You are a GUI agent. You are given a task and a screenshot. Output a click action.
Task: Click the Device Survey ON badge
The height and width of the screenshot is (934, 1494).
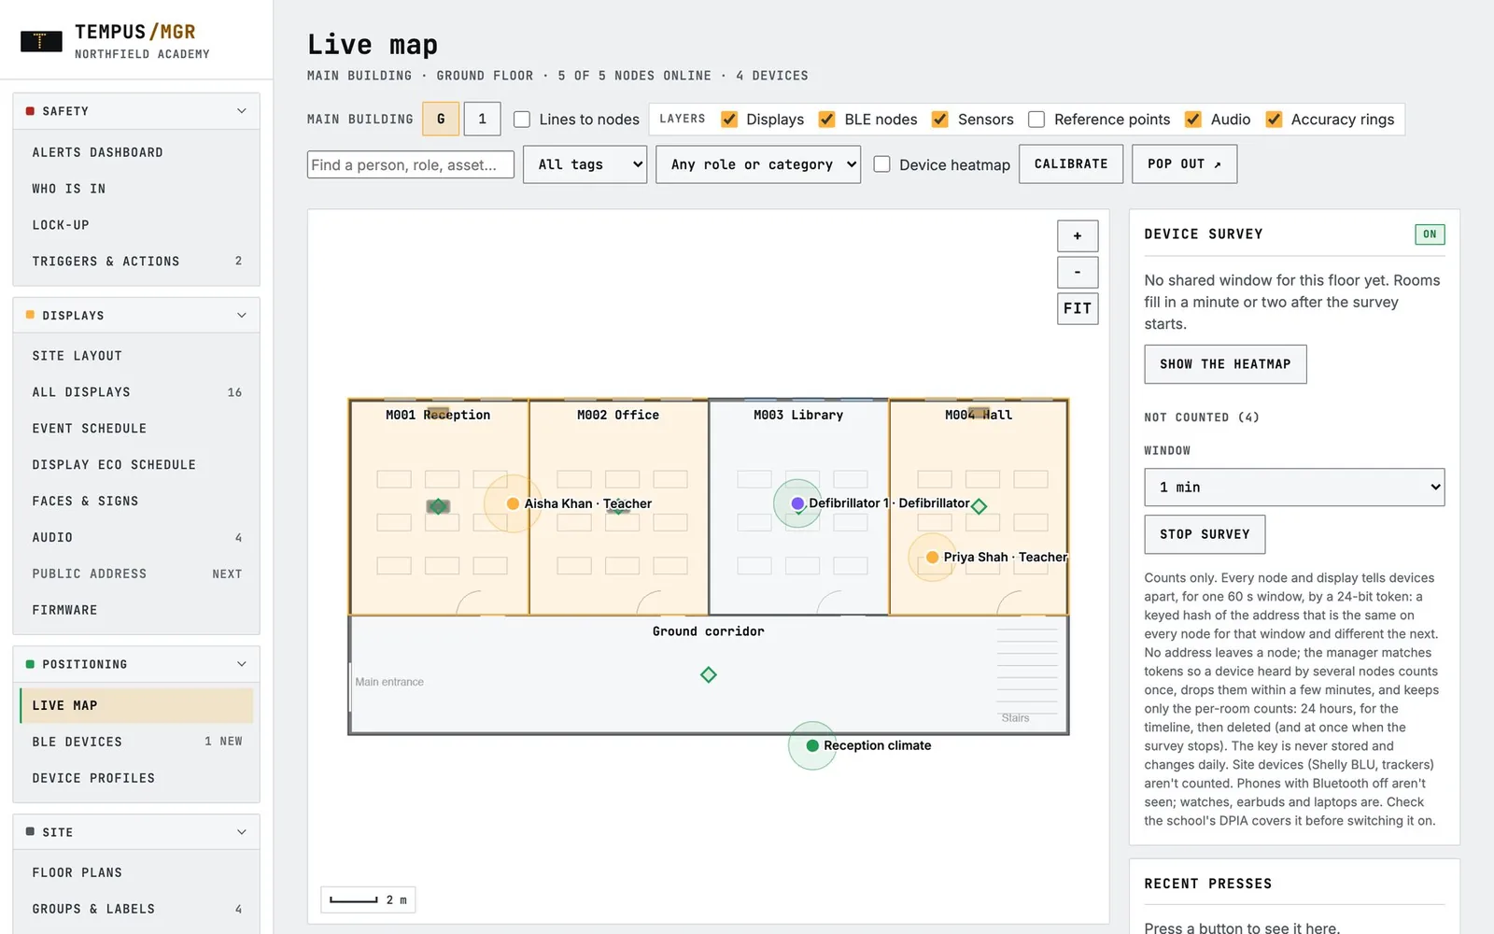1430,234
